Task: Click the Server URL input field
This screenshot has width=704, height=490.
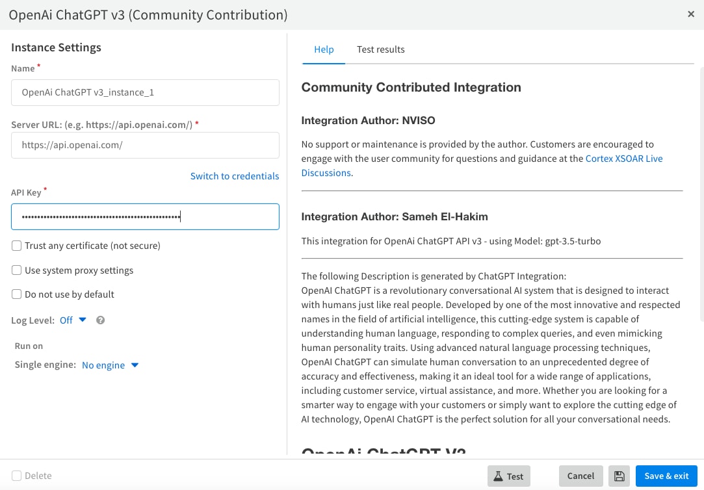Action: (x=145, y=145)
